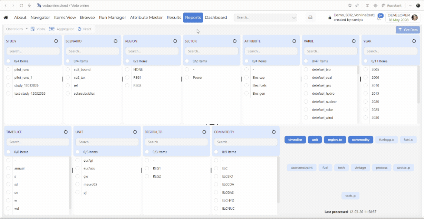Click the VARBL panel reset icon
Image resolution: width=424 pixels, height=219 pixels.
click(354, 41)
